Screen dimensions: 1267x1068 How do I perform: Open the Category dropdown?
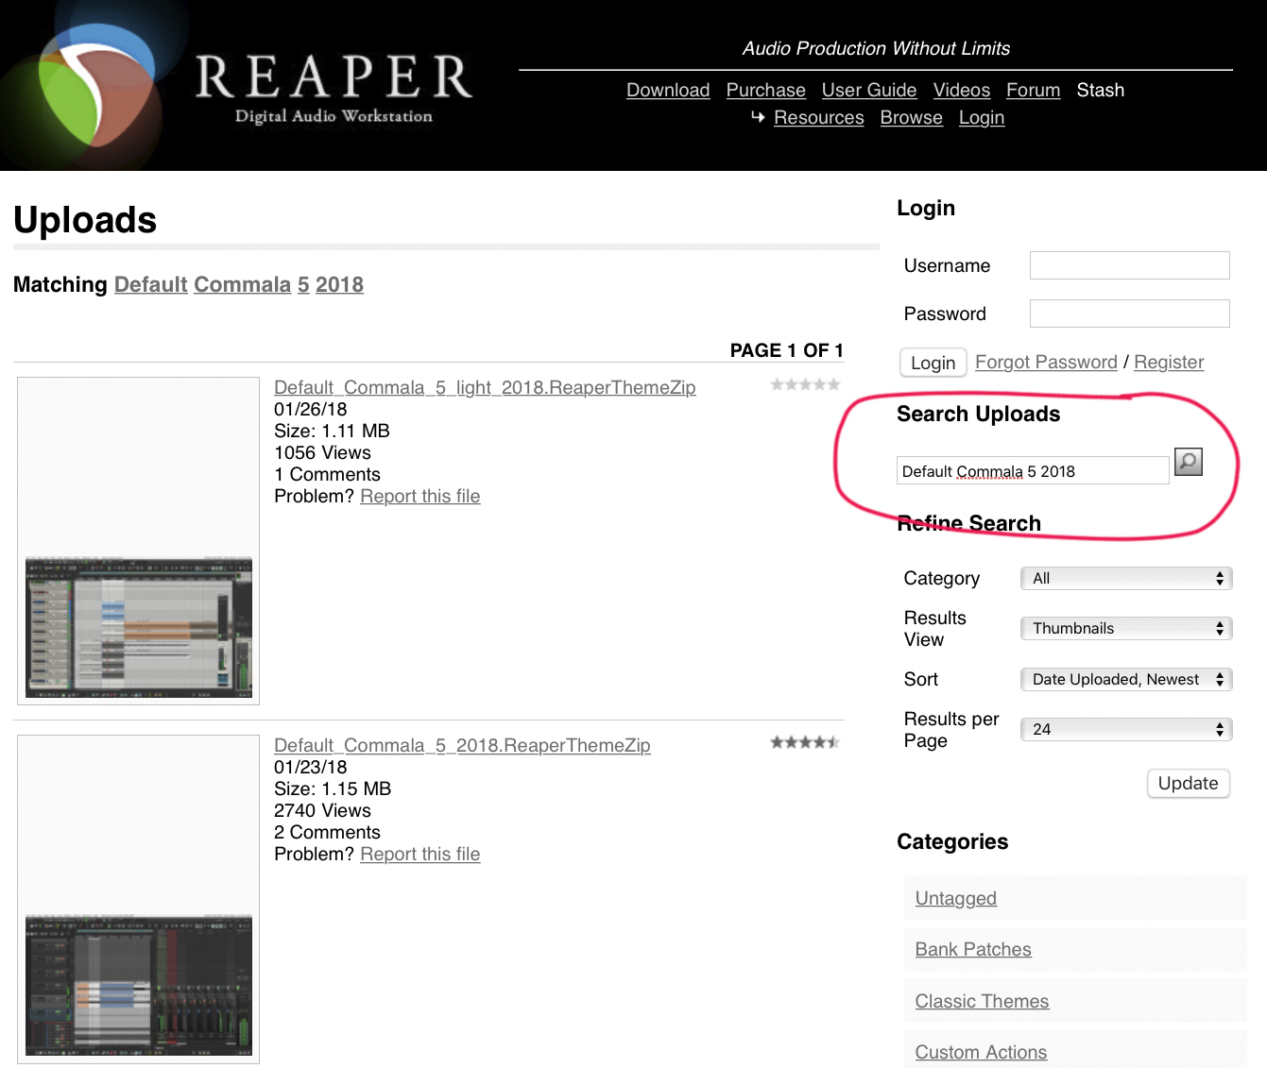[x=1126, y=578]
